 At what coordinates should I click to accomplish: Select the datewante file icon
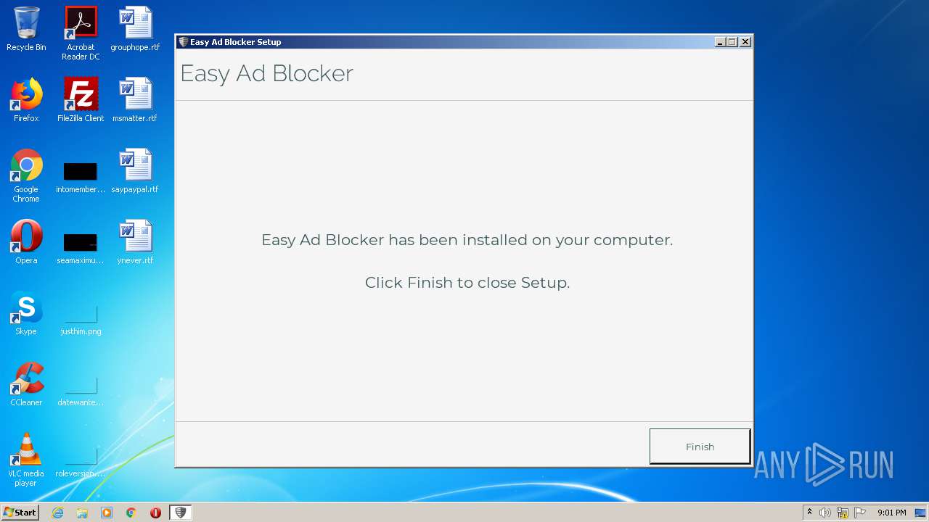(81, 390)
